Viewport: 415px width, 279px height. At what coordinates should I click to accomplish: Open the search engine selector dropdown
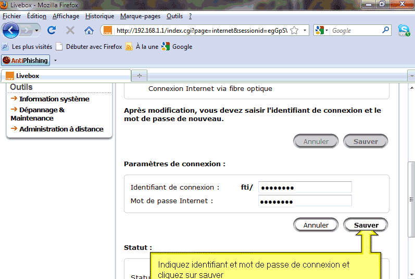tap(322, 31)
